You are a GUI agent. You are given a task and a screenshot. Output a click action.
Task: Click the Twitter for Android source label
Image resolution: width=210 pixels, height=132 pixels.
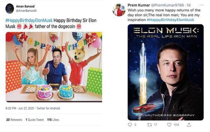point(47,108)
